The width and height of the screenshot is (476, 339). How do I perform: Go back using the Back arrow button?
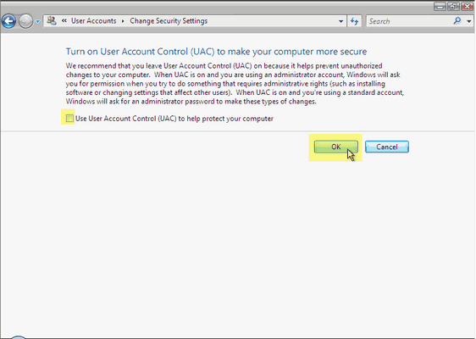point(8,21)
